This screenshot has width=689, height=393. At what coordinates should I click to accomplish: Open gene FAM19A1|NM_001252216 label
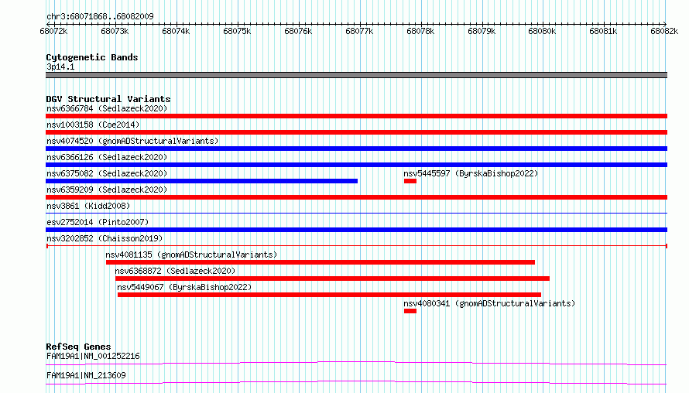coord(93,356)
